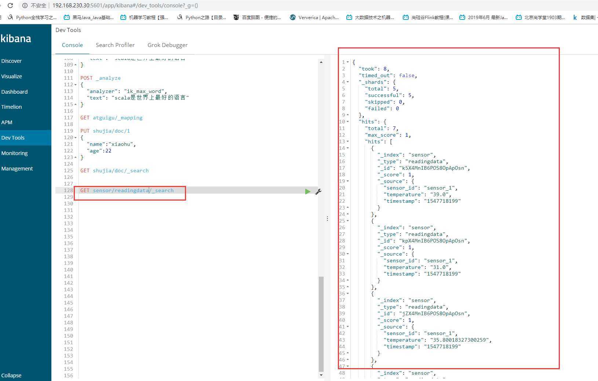Click the kibana logo
Viewport: 598px width, 381px height.
point(16,39)
